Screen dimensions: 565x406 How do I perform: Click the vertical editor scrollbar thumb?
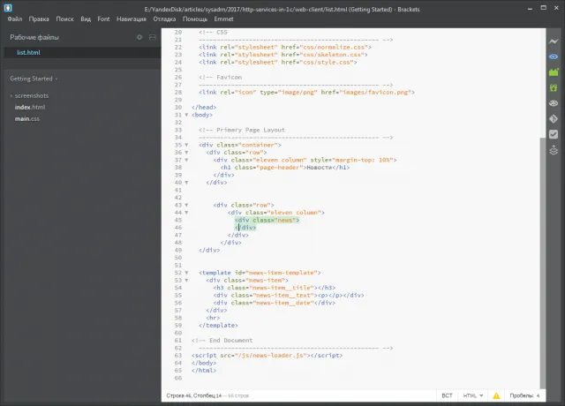[x=543, y=263]
